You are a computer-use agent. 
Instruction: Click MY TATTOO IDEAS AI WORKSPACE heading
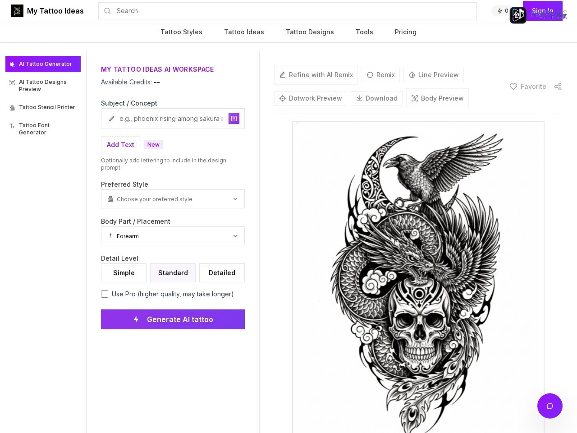[157, 69]
